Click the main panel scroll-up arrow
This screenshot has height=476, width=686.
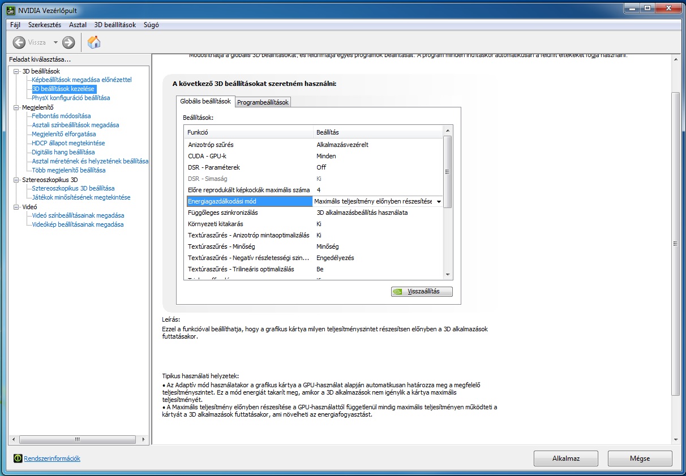pos(675,58)
